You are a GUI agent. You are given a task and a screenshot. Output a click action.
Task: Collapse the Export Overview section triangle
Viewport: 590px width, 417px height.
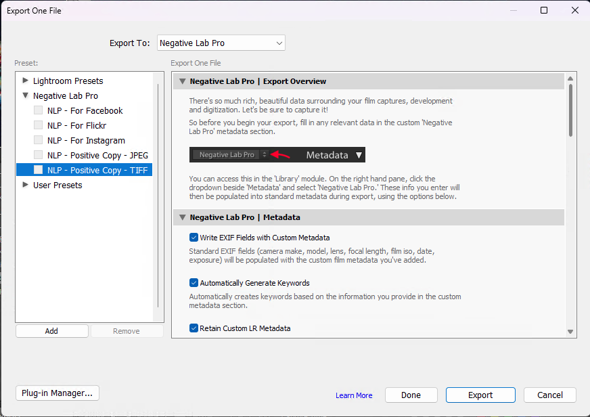tap(182, 81)
